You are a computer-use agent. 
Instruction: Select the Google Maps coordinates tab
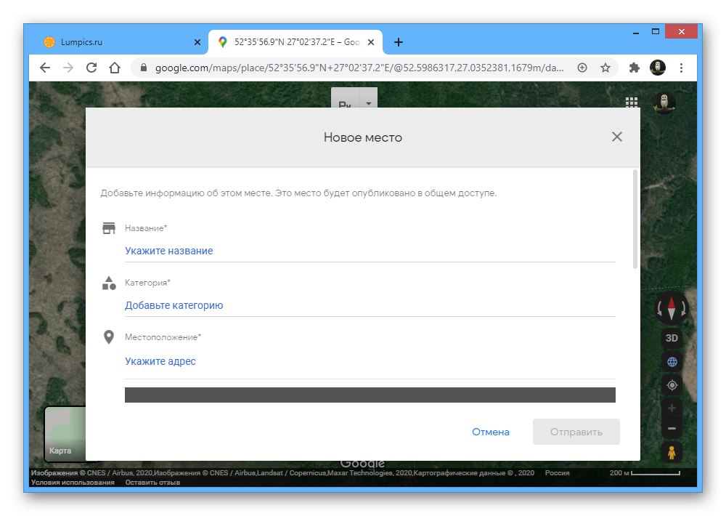[295, 42]
